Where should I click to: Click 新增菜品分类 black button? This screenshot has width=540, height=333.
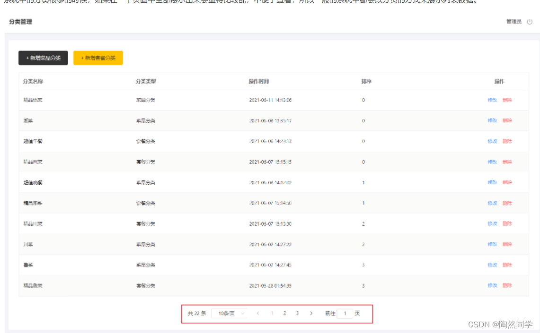(43, 58)
